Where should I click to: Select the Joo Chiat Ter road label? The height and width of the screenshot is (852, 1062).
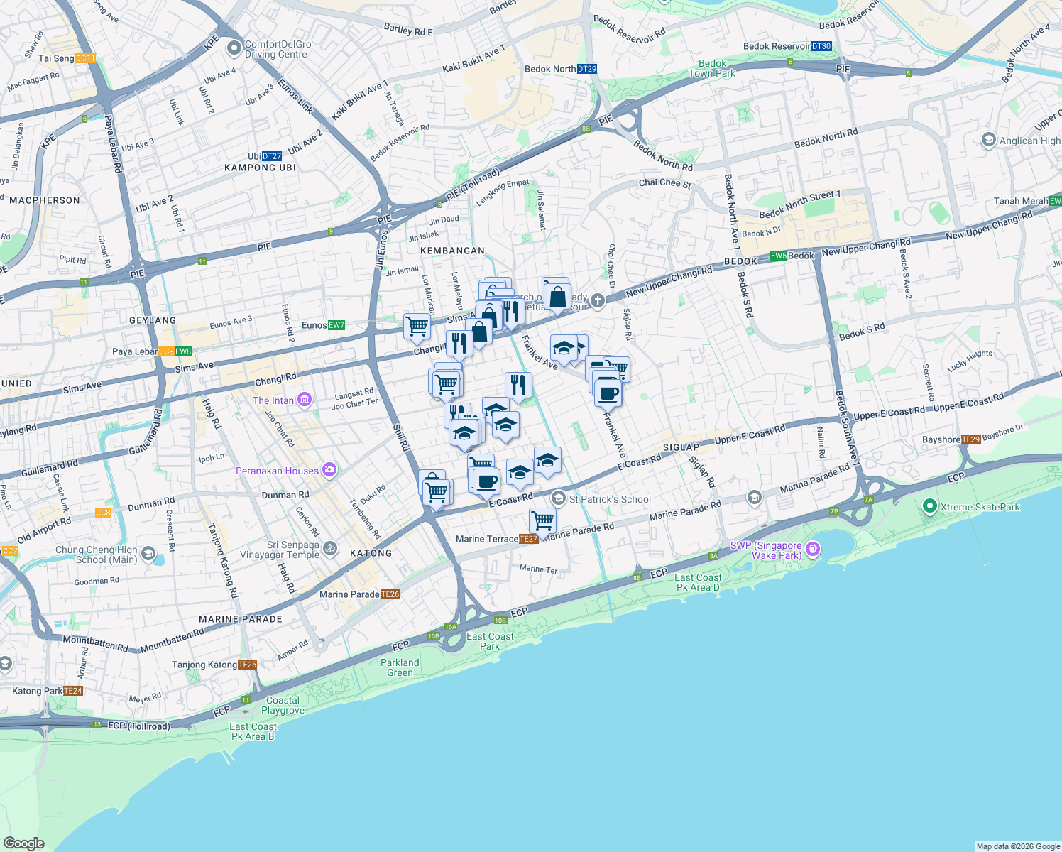point(355,404)
